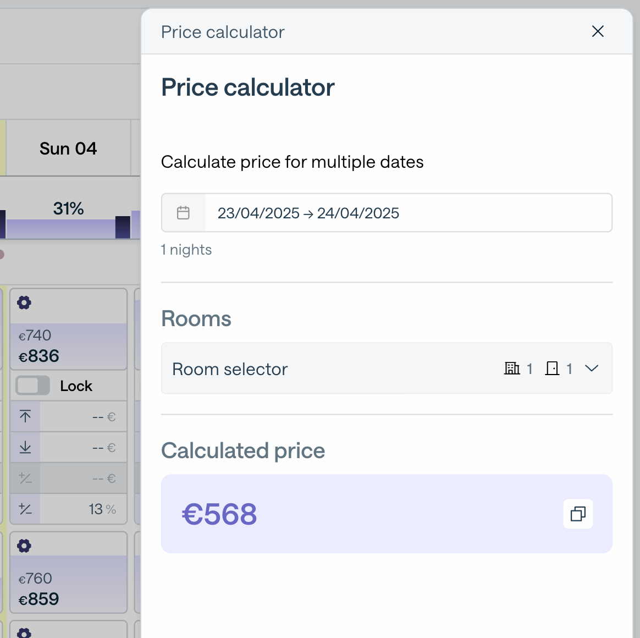Click the door icon in Room selector

[552, 369]
